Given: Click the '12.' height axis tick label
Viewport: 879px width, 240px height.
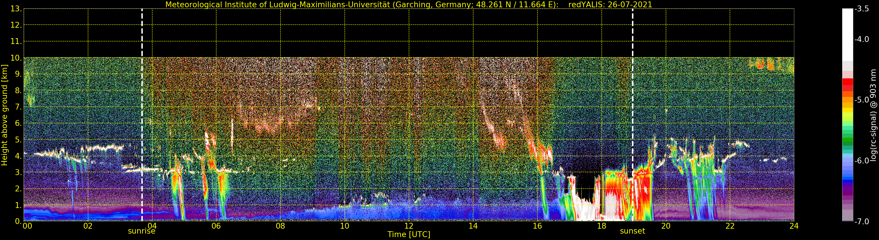Looking at the screenshot, I should click(x=16, y=25).
